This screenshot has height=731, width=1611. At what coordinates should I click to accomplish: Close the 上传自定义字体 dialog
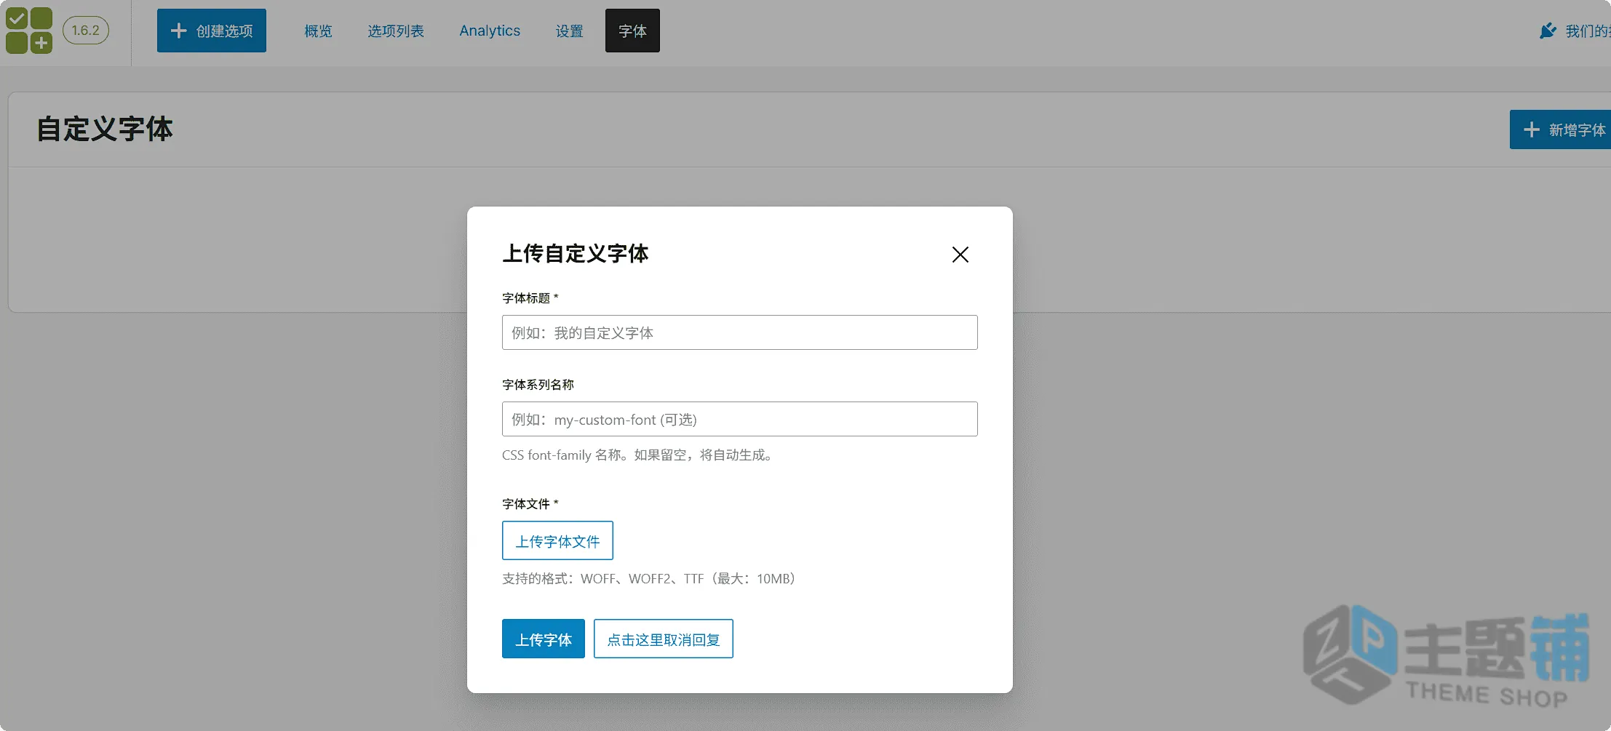(x=960, y=255)
